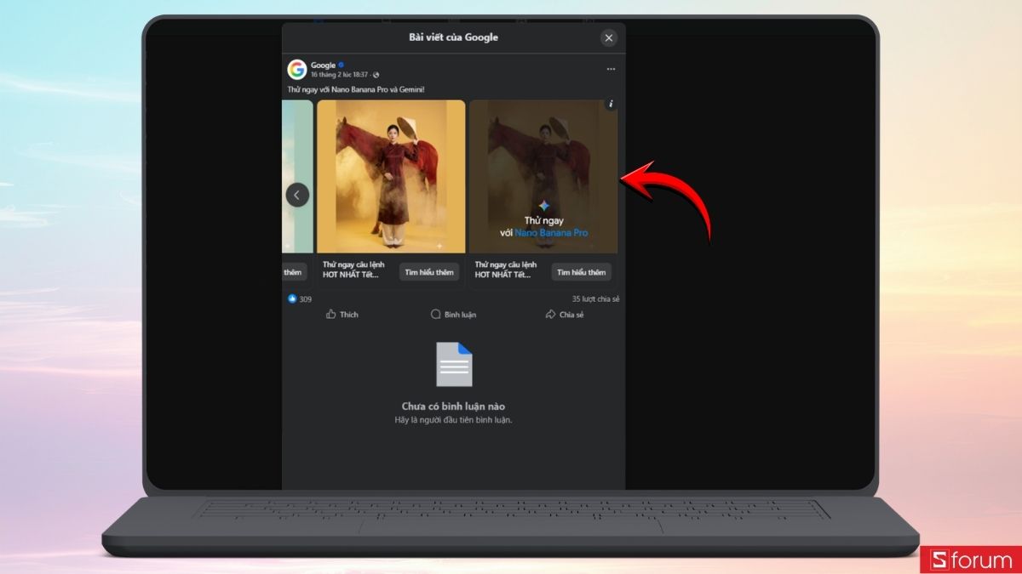
Task: Click the Bình luận comment button
Action: (453, 315)
